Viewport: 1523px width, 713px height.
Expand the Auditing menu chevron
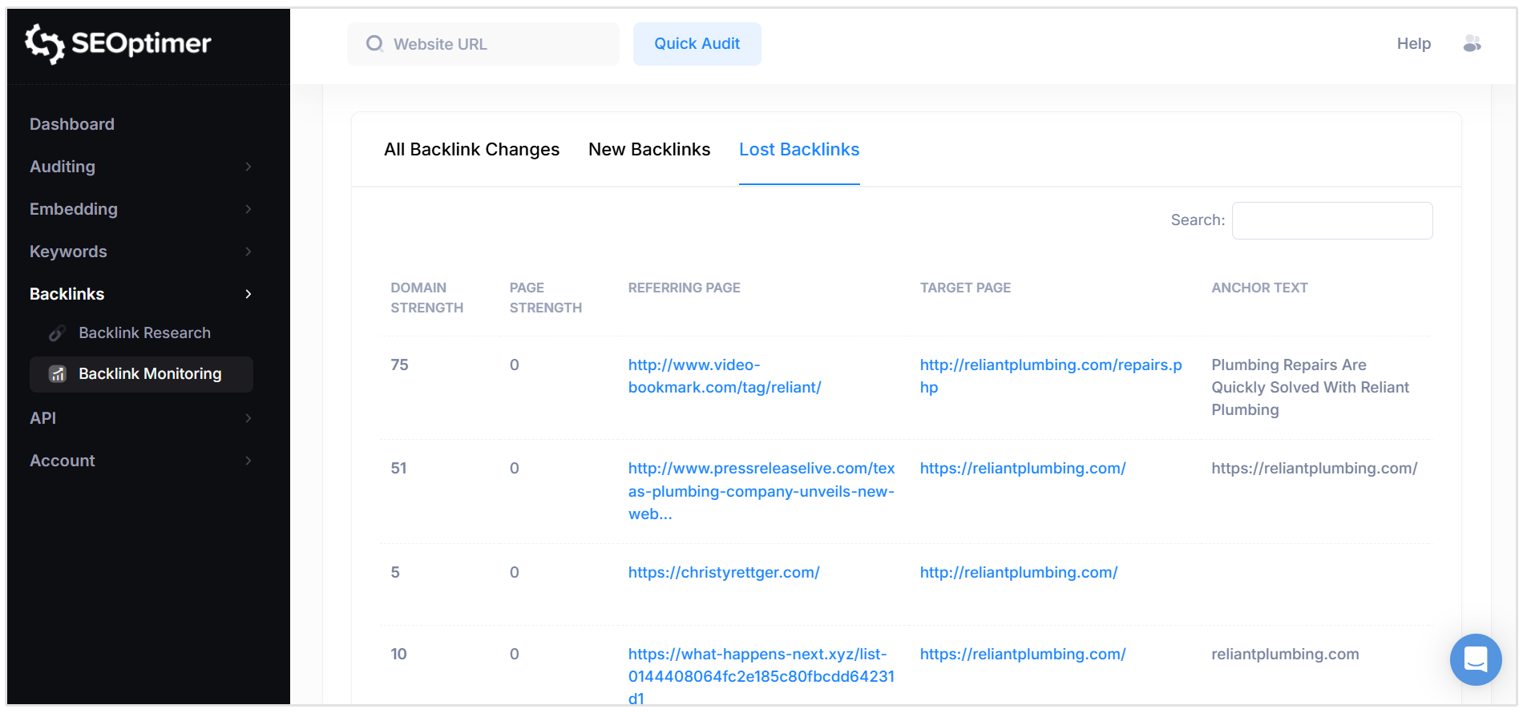[248, 167]
